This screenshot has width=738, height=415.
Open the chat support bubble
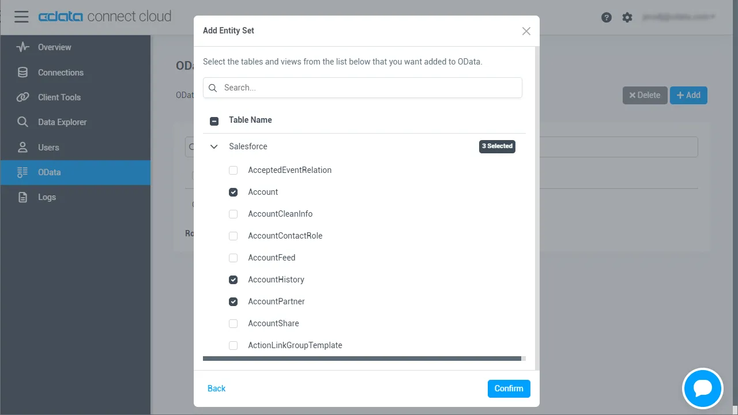pos(702,388)
